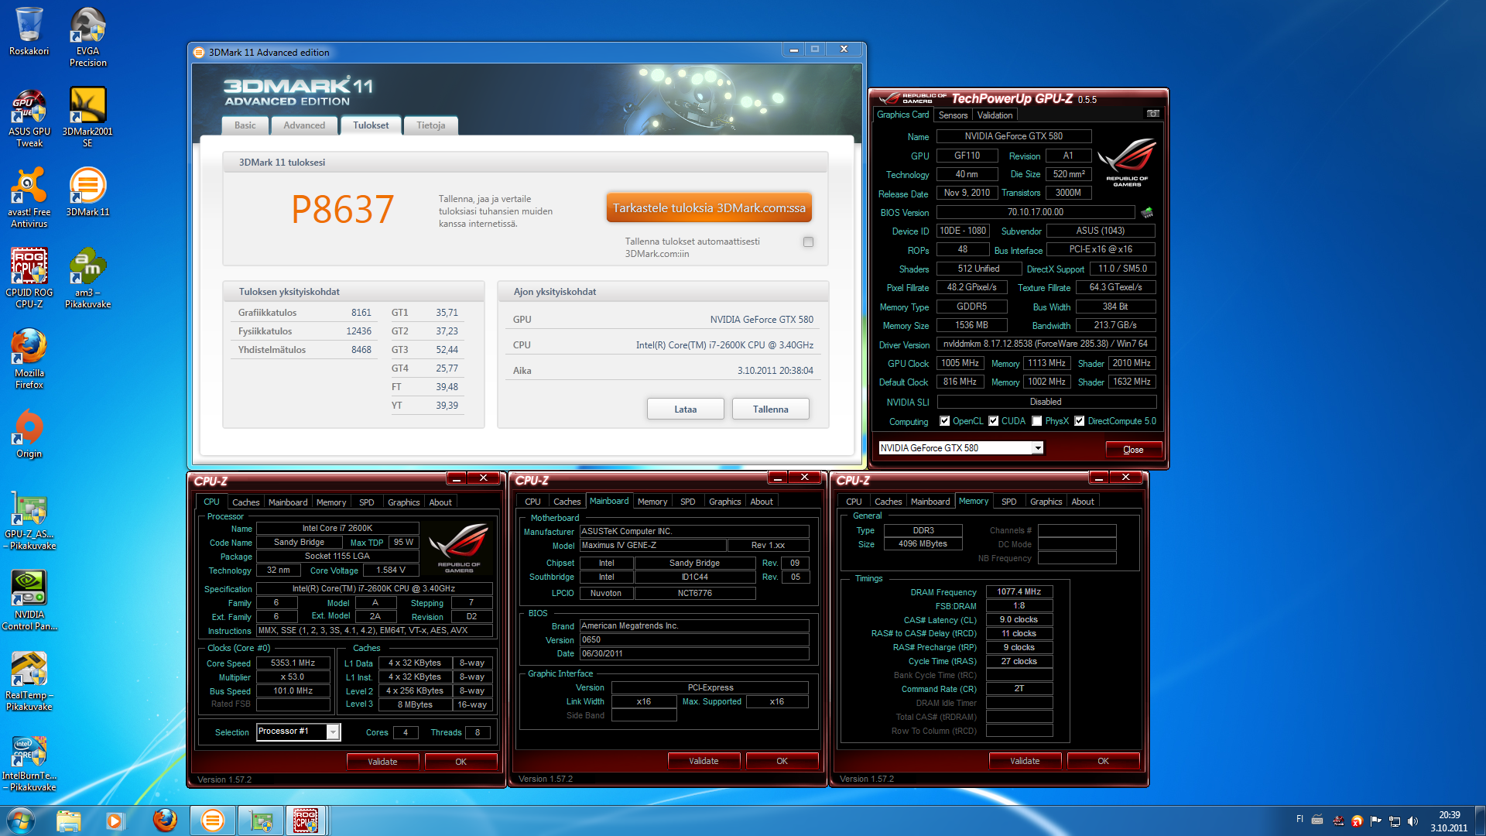Click the Firefox taskbar icon
Screen dimensions: 1486x836
pyautogui.click(x=165, y=821)
